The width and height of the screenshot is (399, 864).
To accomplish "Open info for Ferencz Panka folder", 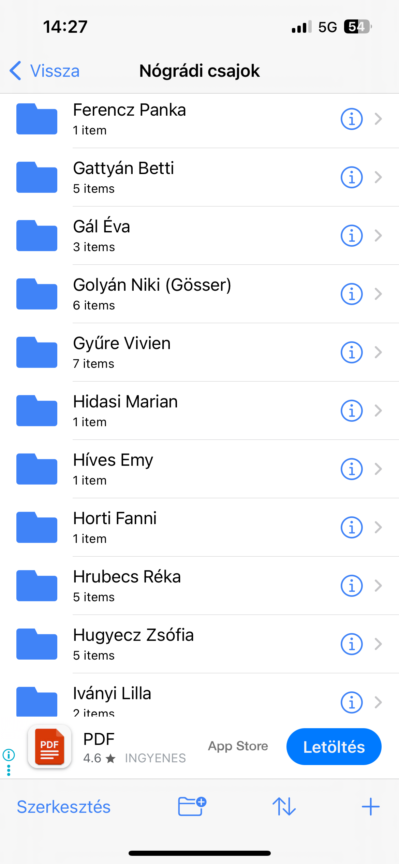I will click(x=351, y=119).
